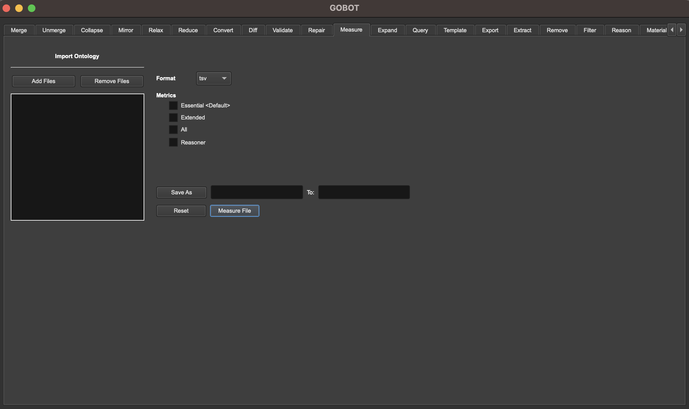This screenshot has width=689, height=409.
Task: Toggle the Extended metrics checkbox
Action: pos(173,117)
